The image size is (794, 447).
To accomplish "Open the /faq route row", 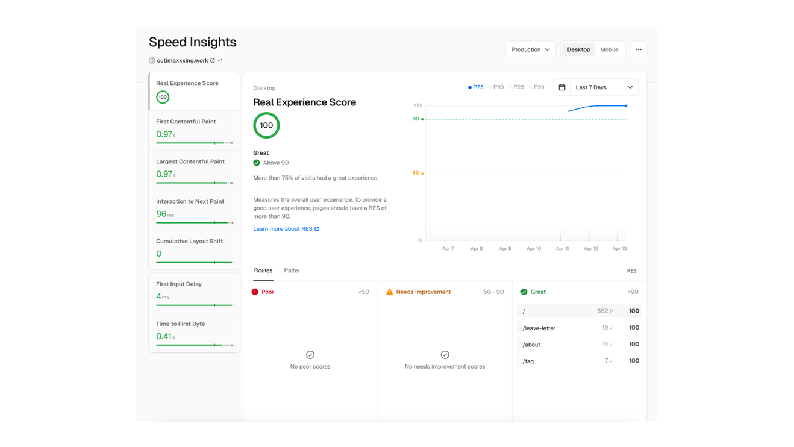I will (580, 361).
